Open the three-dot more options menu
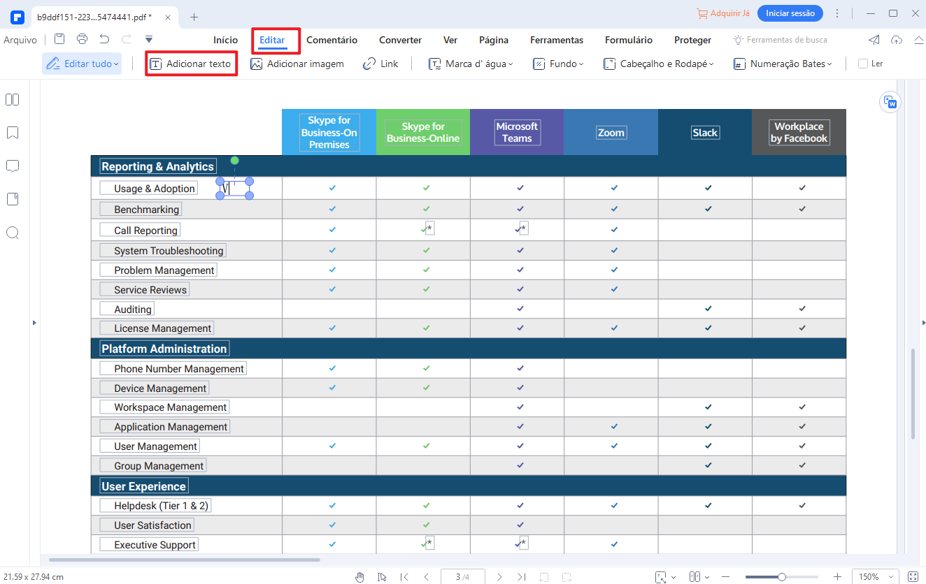 pyautogui.click(x=837, y=13)
